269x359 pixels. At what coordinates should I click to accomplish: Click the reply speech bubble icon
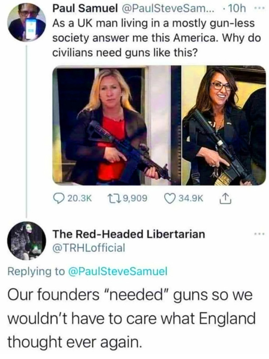point(59,198)
